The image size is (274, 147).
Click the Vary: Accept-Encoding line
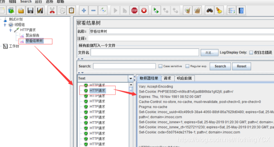(156, 87)
